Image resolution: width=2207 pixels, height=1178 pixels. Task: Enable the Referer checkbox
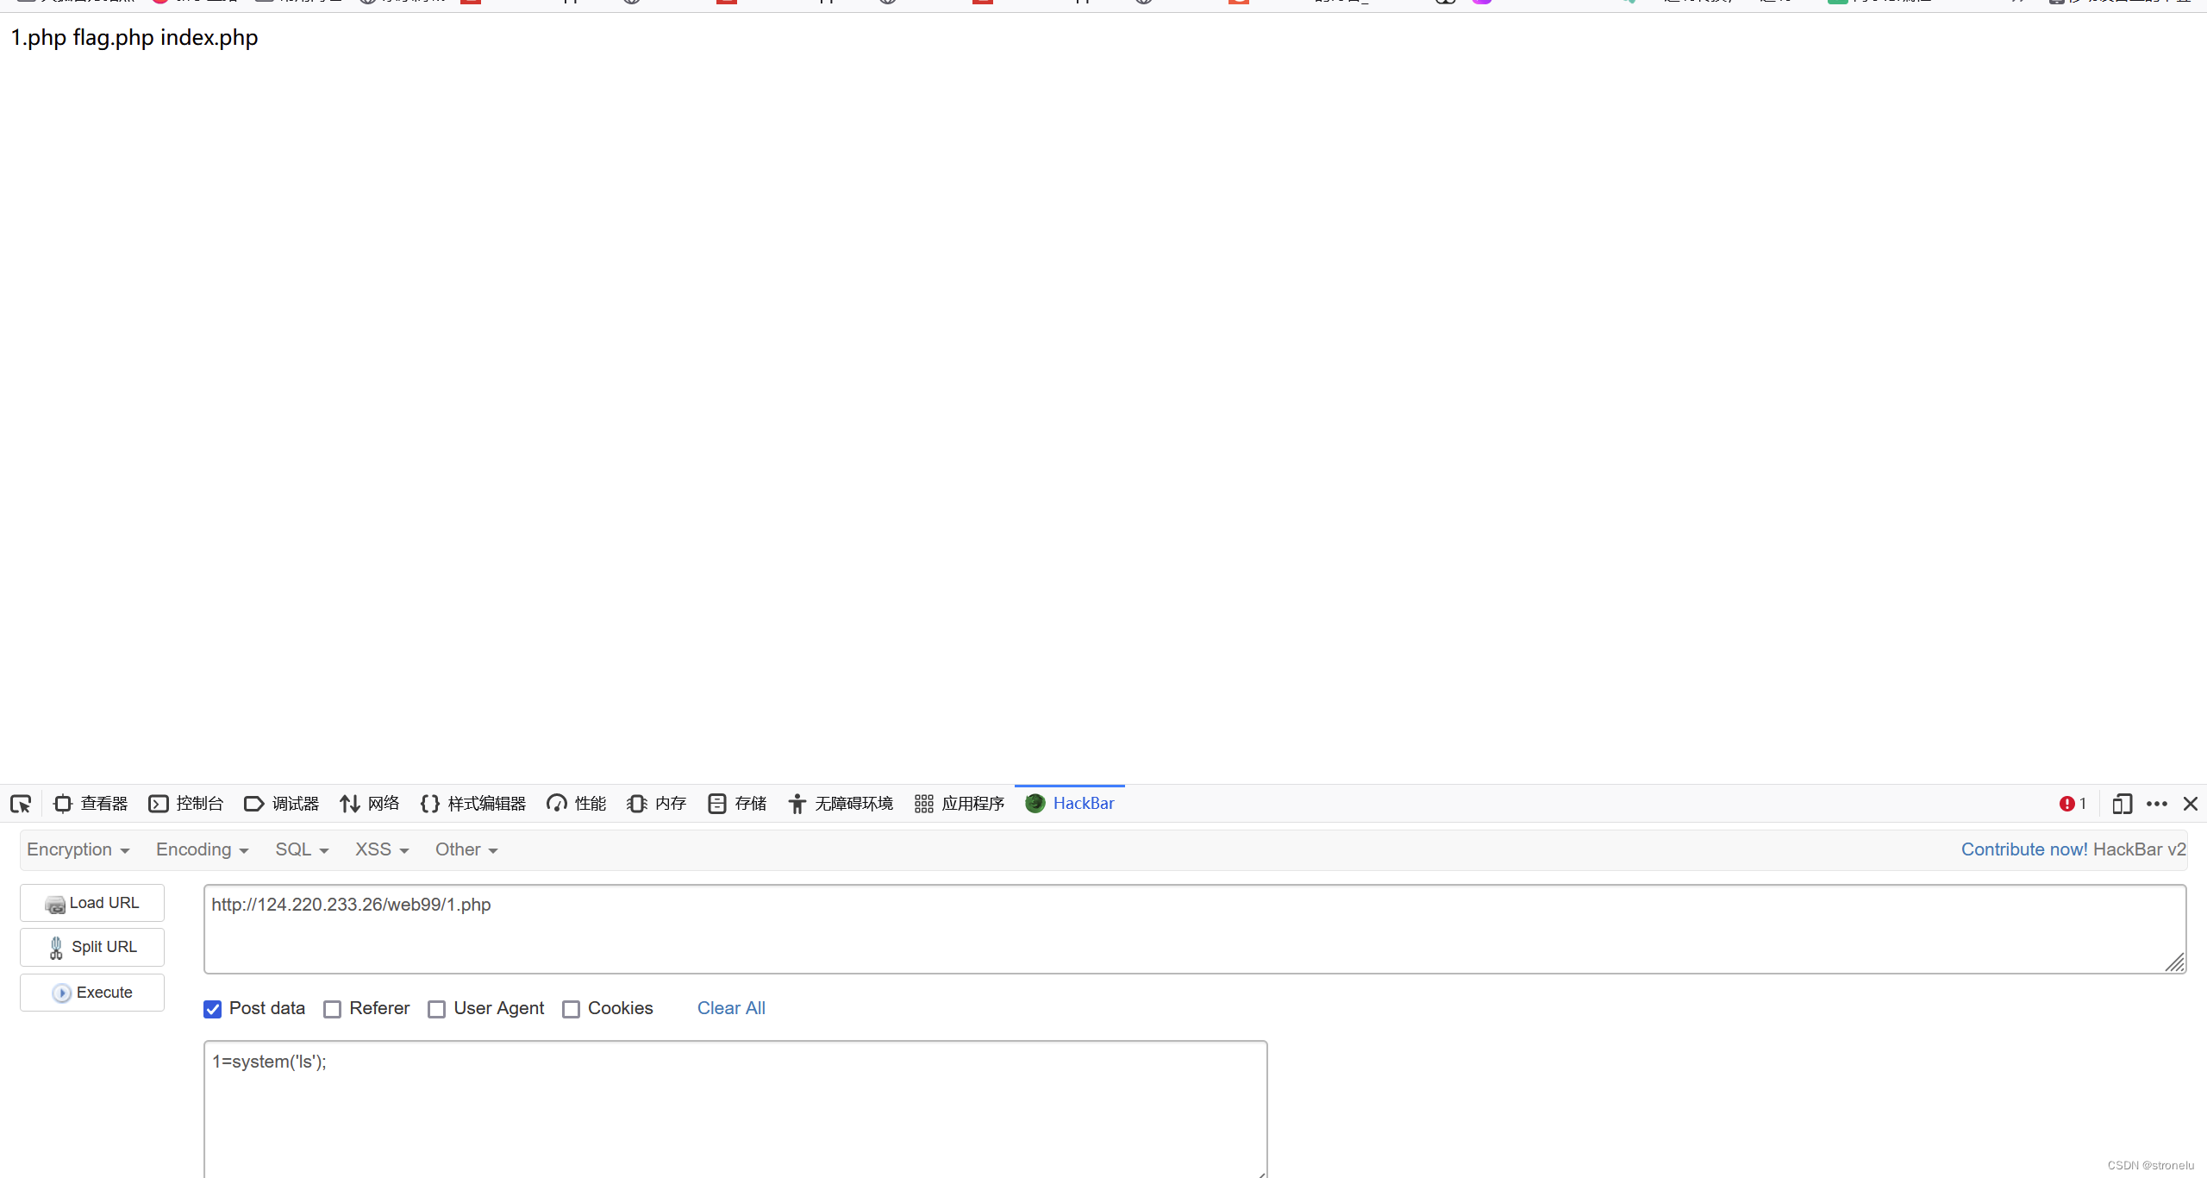pos(334,1007)
